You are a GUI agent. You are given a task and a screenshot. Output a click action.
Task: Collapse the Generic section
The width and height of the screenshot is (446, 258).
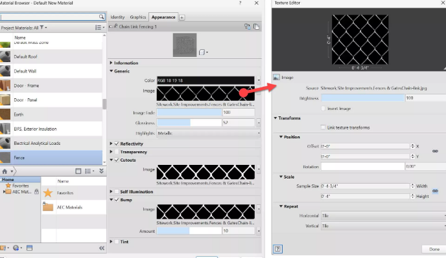[x=111, y=71]
